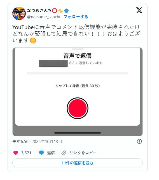The height and width of the screenshot is (180, 159).
Task: Like the tweet with the heart icon
Action: click(x=16, y=153)
